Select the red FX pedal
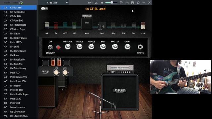212x119 pixels. (56, 26)
